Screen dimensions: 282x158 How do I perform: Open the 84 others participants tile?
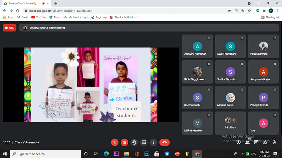230,123
